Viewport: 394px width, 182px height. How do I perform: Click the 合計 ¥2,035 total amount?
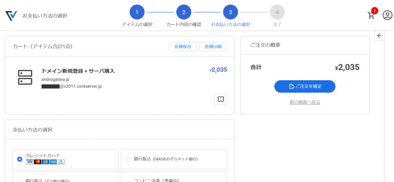(347, 67)
